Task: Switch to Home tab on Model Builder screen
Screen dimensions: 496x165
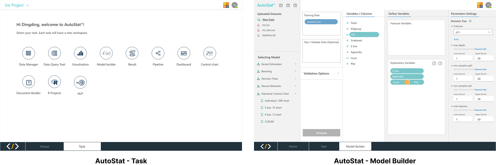Action: (x=293, y=146)
